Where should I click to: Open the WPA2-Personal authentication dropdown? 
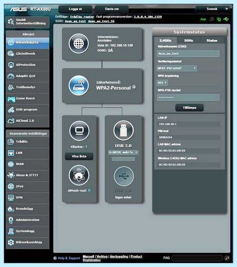point(177,68)
